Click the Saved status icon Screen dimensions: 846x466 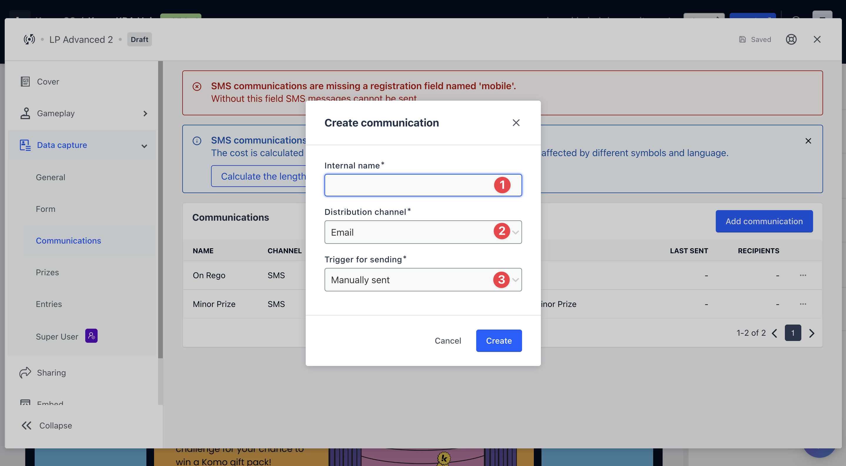point(742,39)
